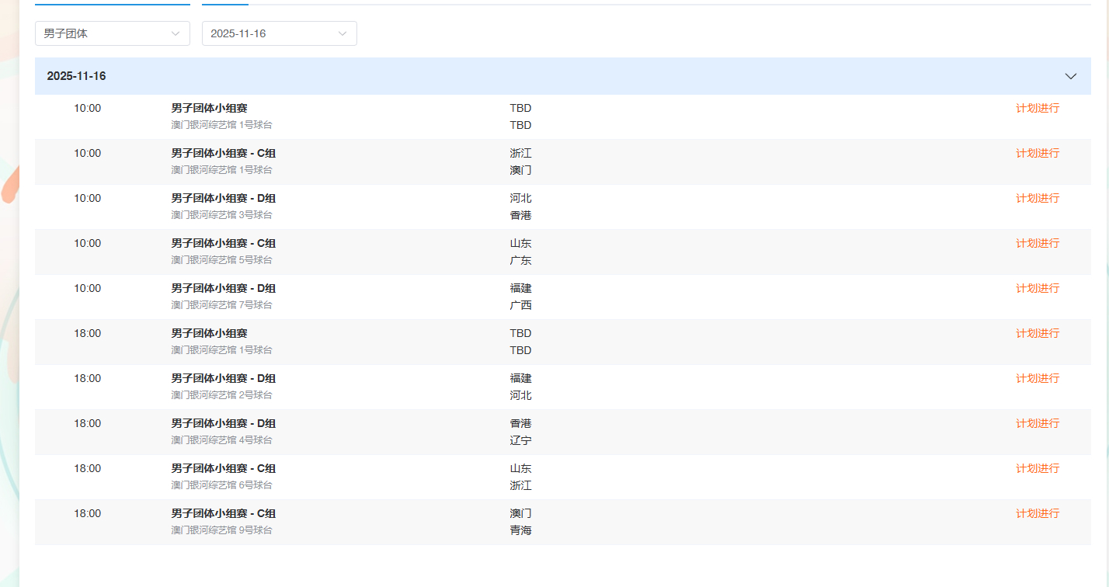Click venue text 澳门银河综艺馆 4号球台

(222, 439)
